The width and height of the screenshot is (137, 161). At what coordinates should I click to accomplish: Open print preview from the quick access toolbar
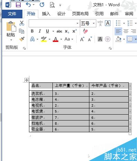pyautogui.click(x=52, y=5)
